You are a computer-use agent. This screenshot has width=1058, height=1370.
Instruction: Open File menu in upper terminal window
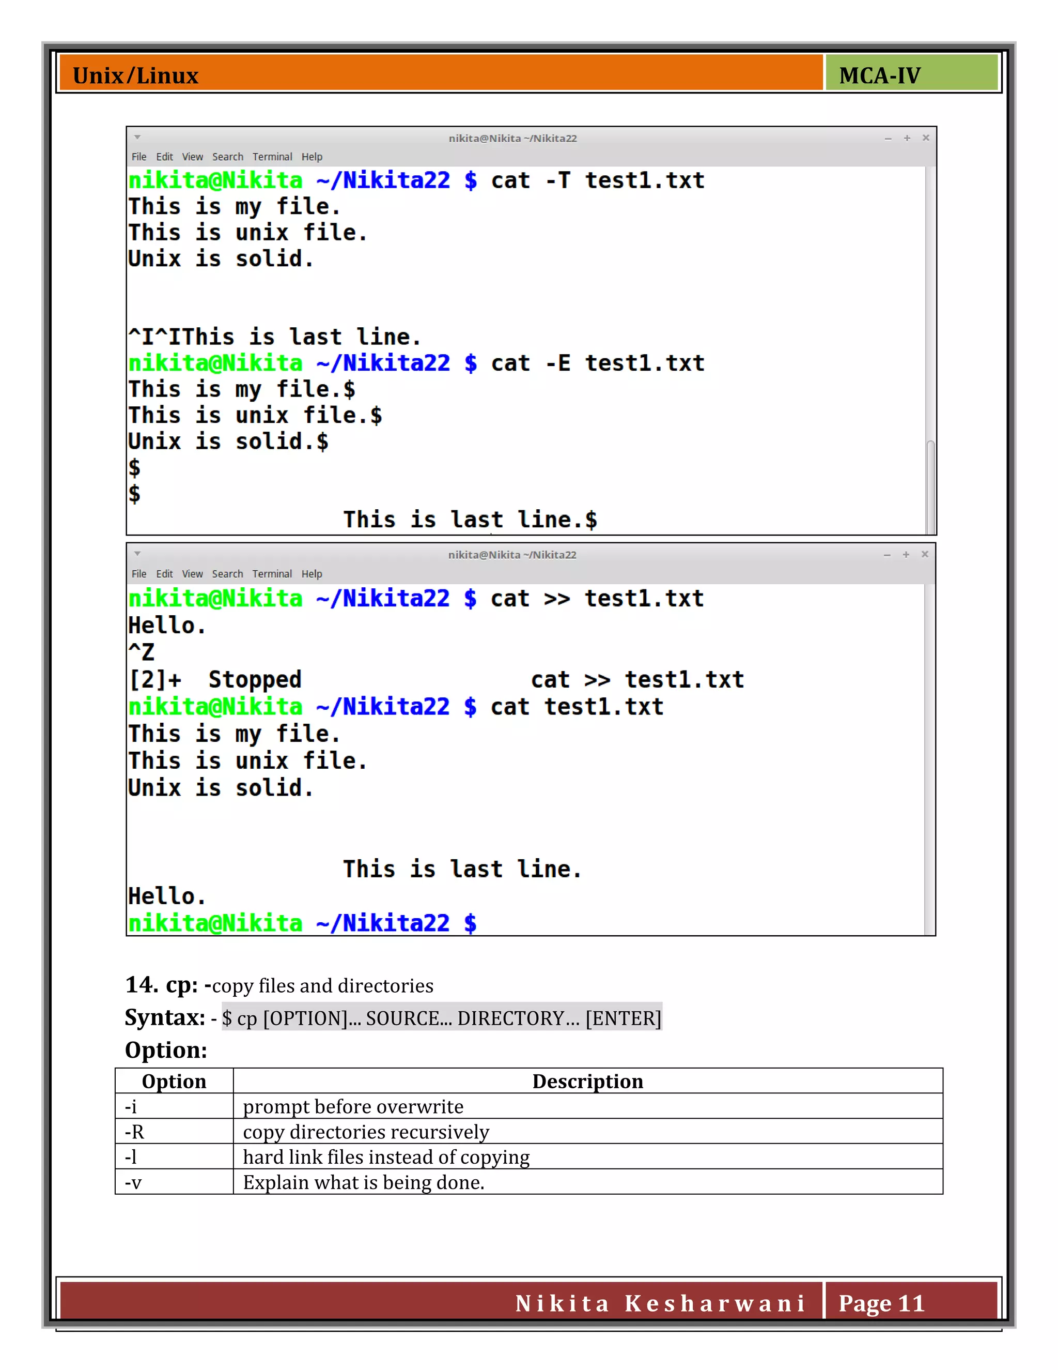[139, 157]
